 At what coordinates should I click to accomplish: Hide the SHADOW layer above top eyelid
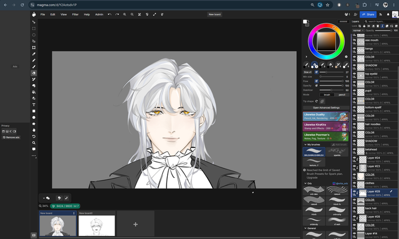(x=354, y=65)
